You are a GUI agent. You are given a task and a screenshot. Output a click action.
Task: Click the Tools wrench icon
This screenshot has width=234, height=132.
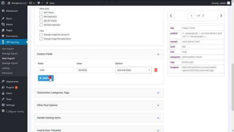coord(3,99)
